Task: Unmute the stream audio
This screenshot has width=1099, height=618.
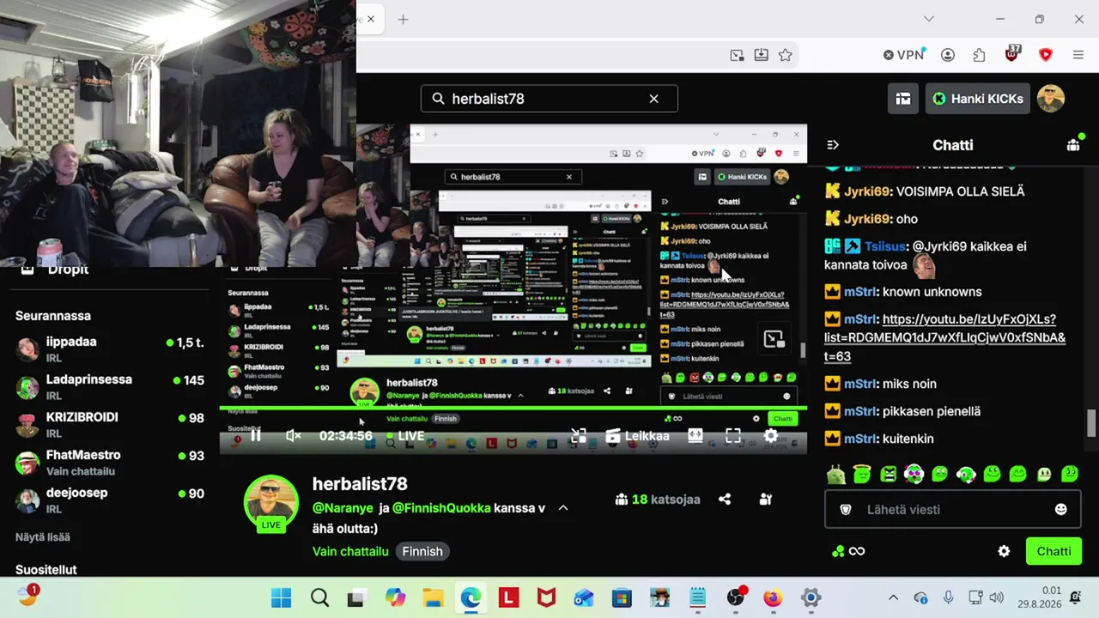Action: coord(293,436)
